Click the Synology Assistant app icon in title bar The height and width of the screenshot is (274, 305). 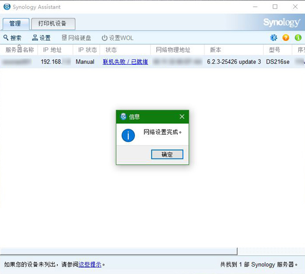click(7, 7)
